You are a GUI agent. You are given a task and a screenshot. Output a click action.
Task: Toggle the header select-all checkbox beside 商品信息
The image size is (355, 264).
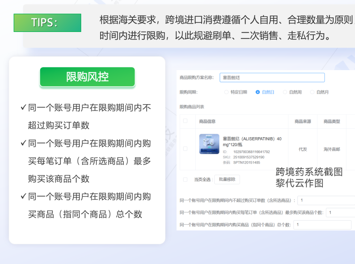185,121
